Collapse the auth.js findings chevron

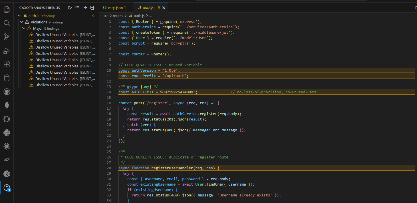click(x=19, y=16)
